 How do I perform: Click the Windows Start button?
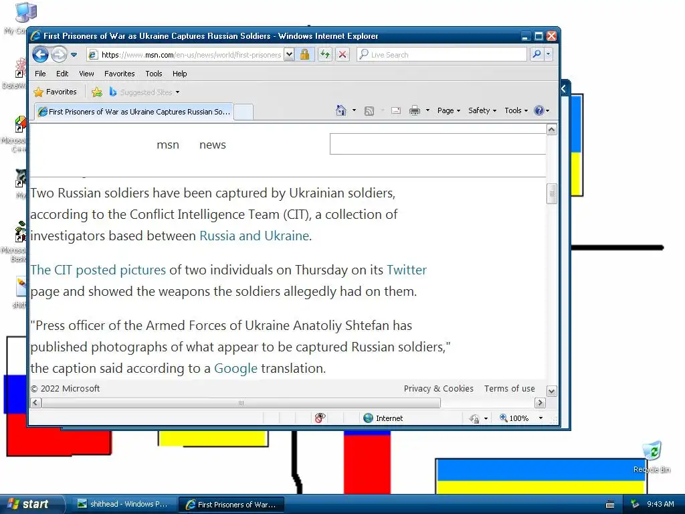(31, 504)
